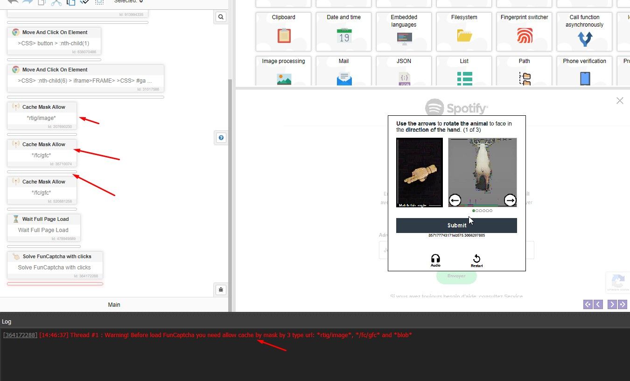Open the JSON module
630x381 pixels.
tap(404, 72)
